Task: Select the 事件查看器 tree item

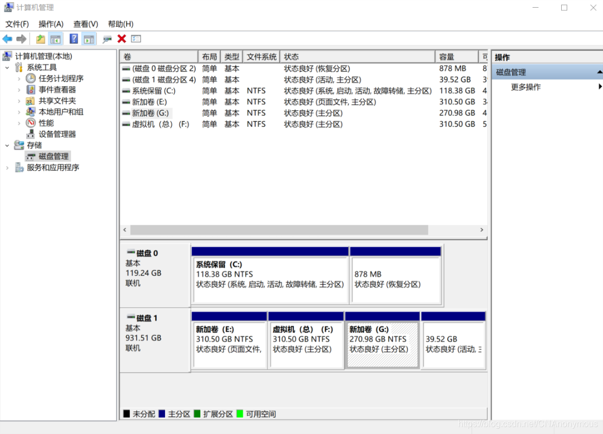Action: [x=57, y=90]
